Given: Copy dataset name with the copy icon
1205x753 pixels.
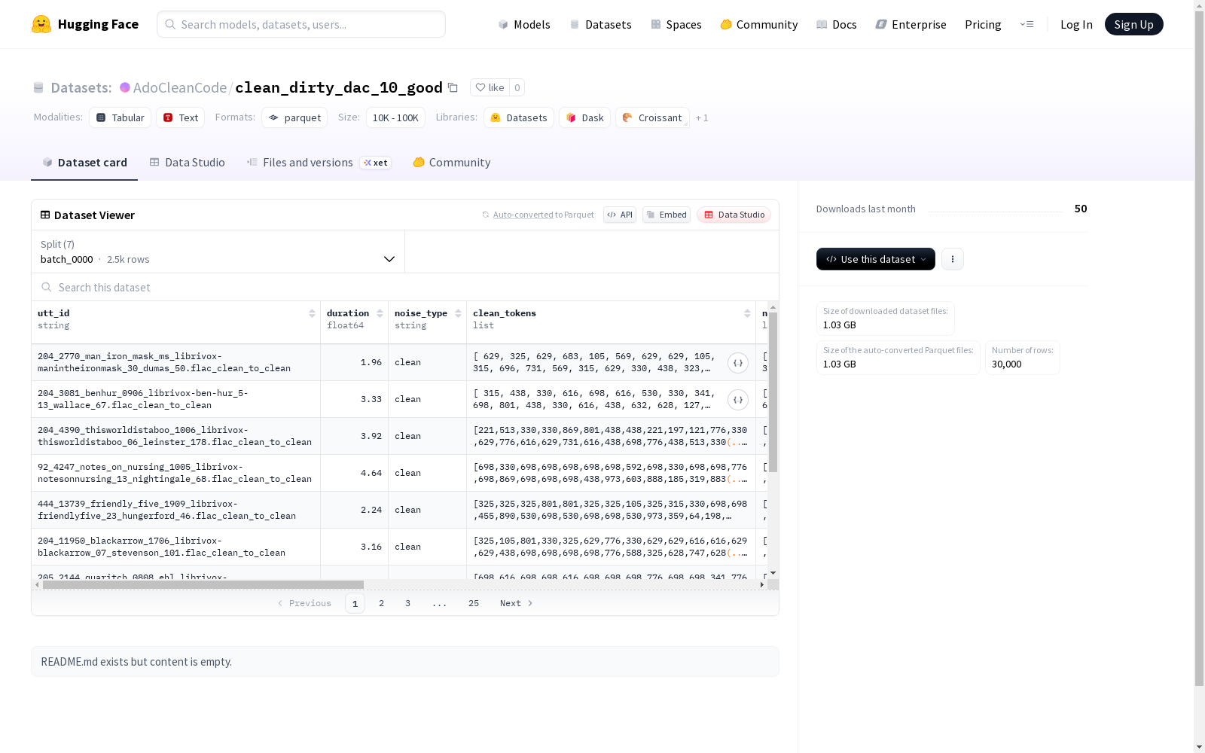Looking at the screenshot, I should click(453, 87).
